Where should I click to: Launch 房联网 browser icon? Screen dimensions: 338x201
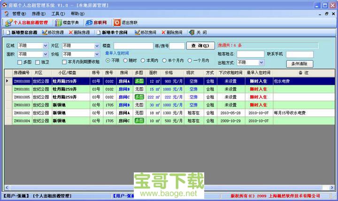89,22
